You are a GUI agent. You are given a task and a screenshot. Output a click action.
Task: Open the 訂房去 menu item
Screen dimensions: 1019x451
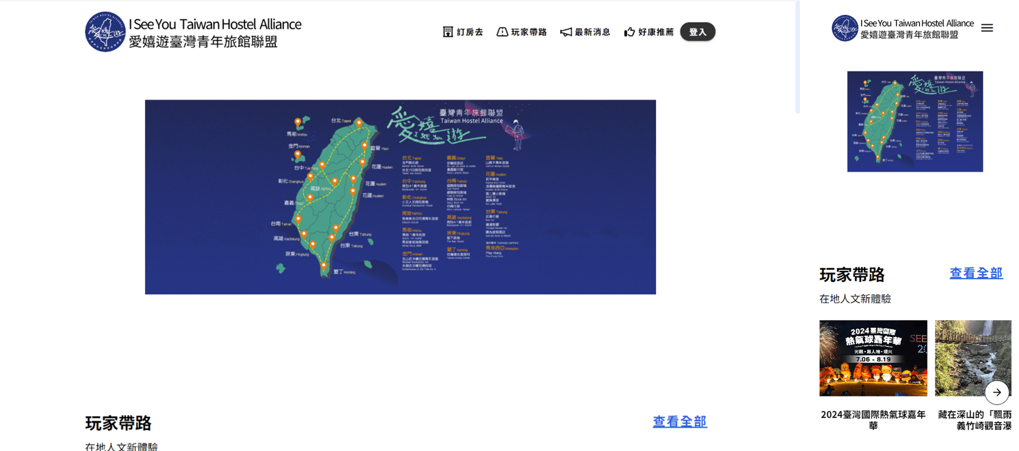[463, 32]
